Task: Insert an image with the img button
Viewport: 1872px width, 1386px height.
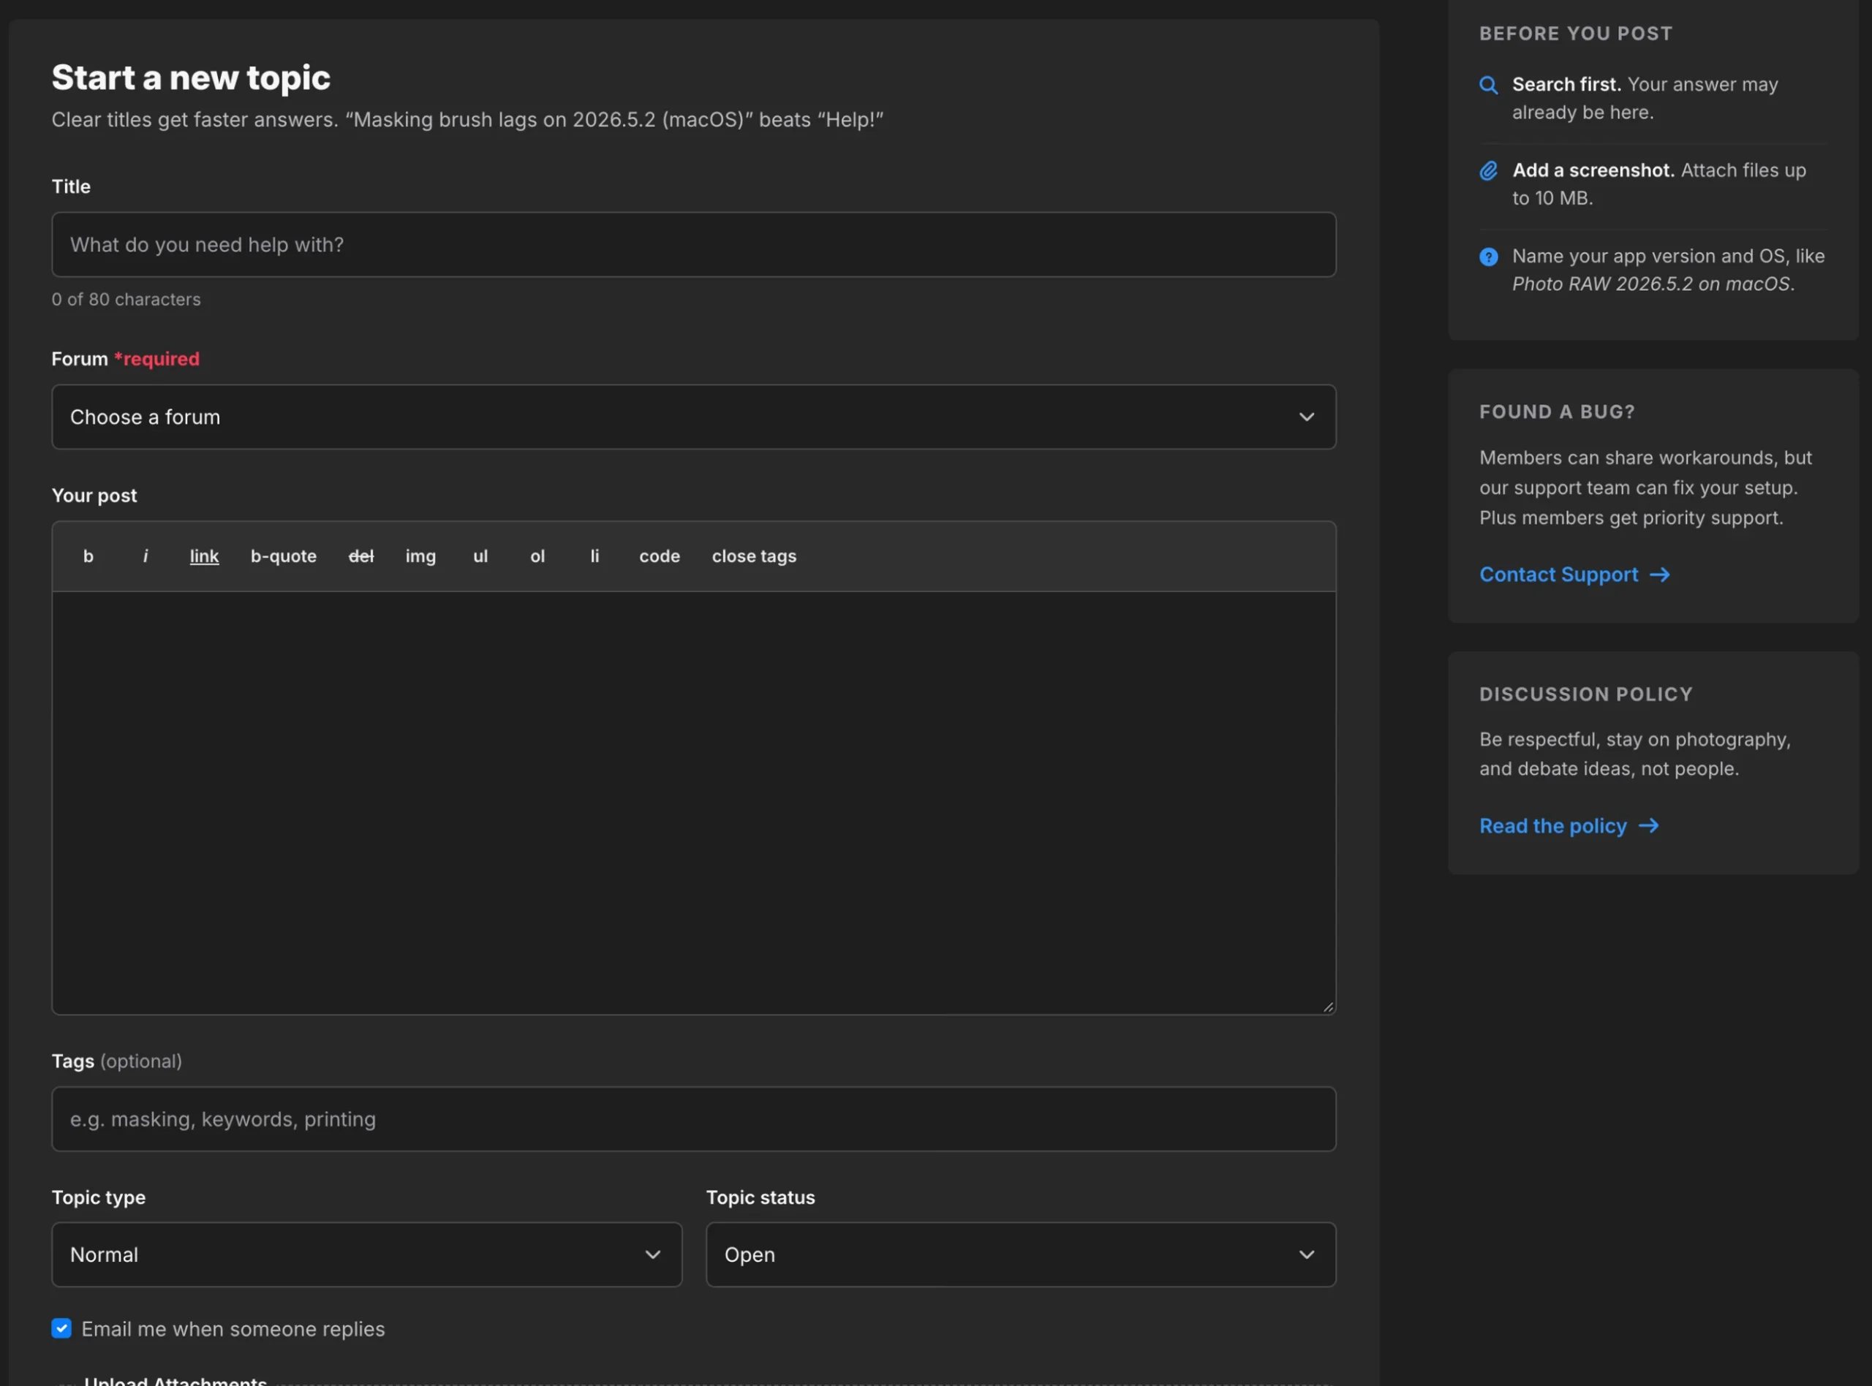Action: 420,556
